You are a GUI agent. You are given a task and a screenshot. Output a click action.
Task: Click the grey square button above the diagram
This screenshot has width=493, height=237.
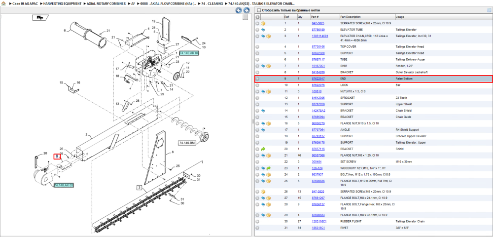point(245,17)
